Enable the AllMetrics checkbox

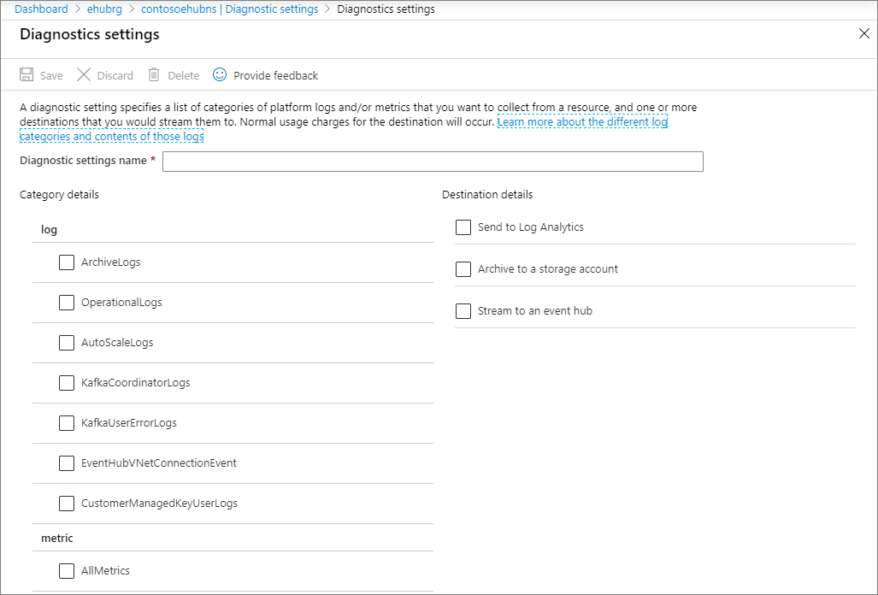[67, 571]
